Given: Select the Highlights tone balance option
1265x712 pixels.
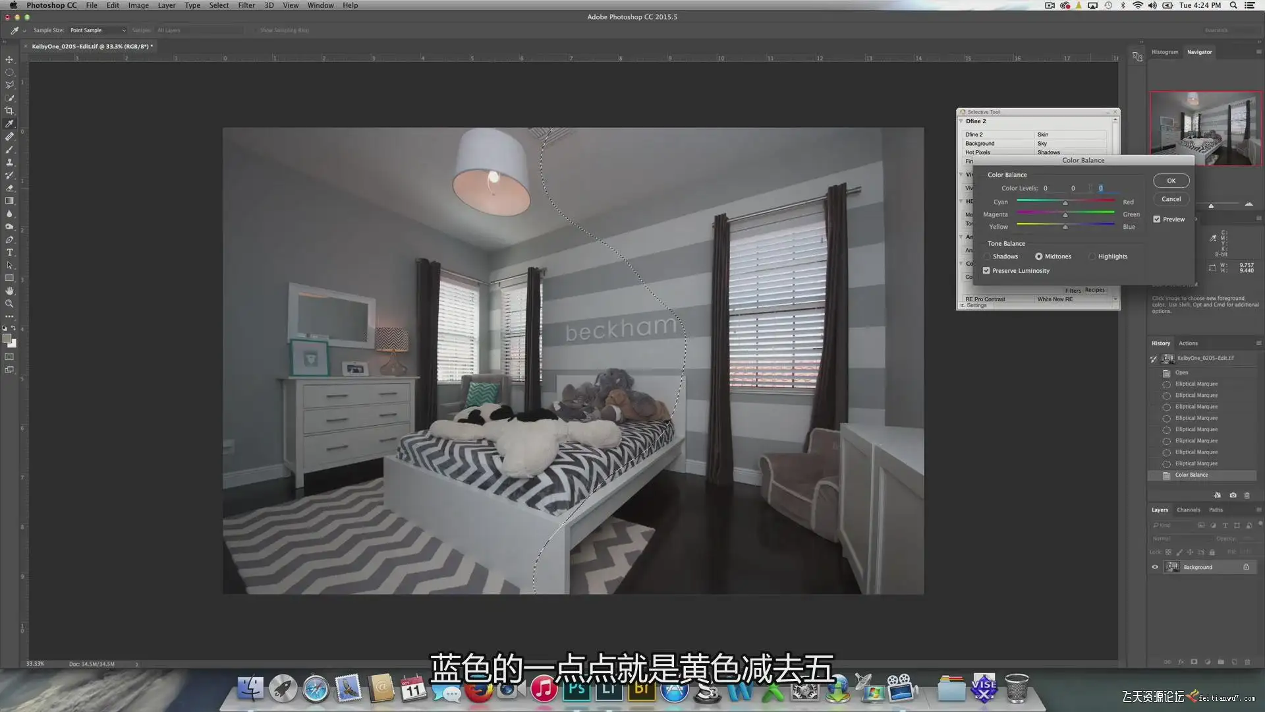Looking at the screenshot, I should point(1092,256).
